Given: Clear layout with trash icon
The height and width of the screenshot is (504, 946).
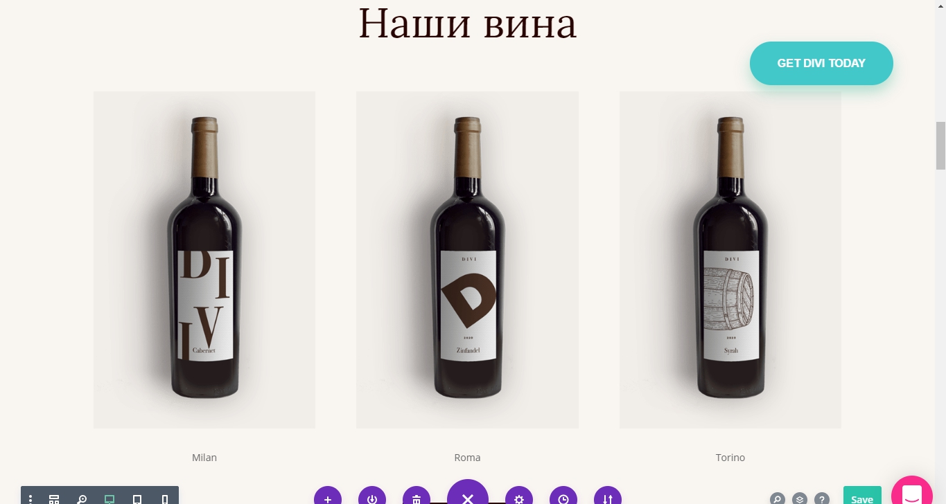Looking at the screenshot, I should tap(417, 496).
